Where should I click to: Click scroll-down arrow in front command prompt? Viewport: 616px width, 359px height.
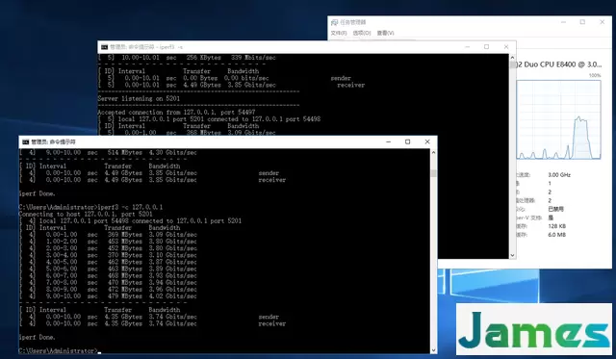(x=433, y=350)
